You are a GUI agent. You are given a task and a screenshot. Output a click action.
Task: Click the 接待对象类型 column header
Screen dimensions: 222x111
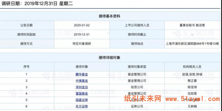(x=137, y=67)
